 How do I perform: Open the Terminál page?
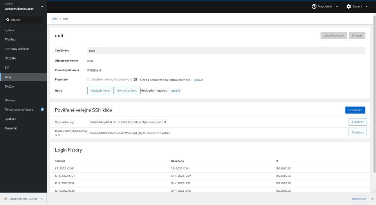click(x=23, y=128)
